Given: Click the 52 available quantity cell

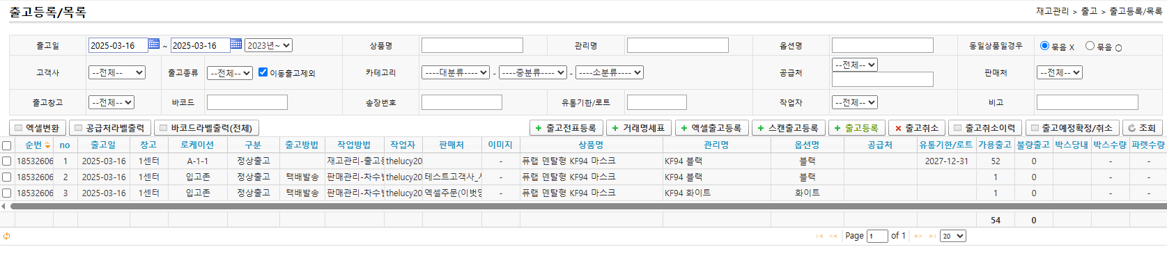Looking at the screenshot, I should click(995, 161).
